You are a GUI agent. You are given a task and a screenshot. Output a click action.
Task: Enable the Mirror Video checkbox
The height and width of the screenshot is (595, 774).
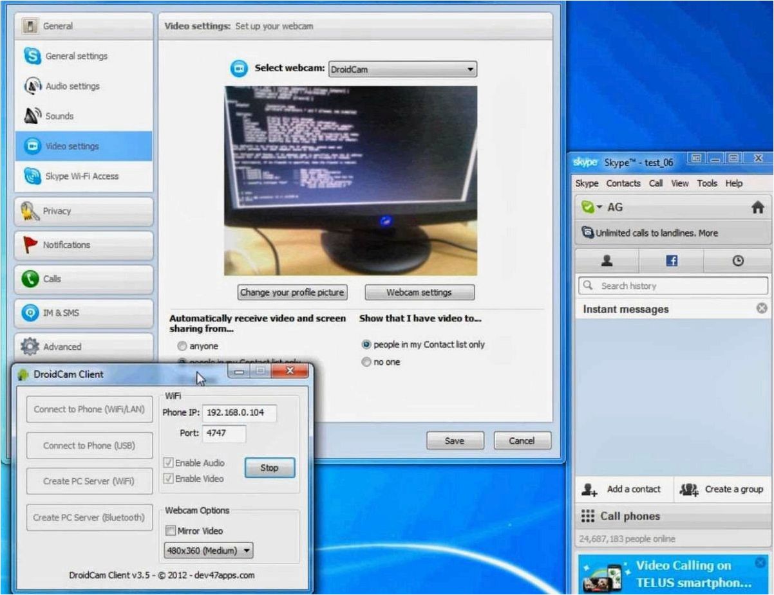171,531
